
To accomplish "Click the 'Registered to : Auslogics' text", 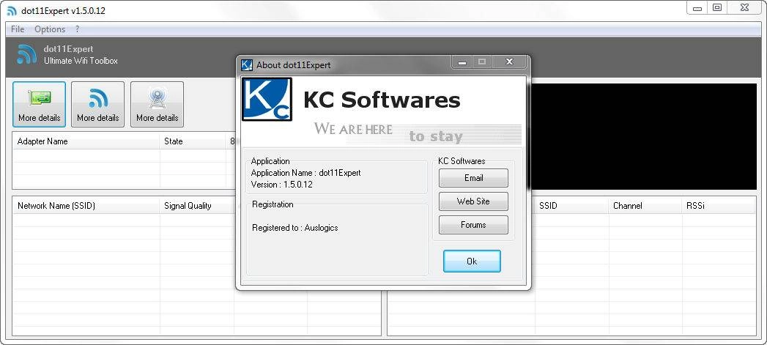I will tap(295, 228).
